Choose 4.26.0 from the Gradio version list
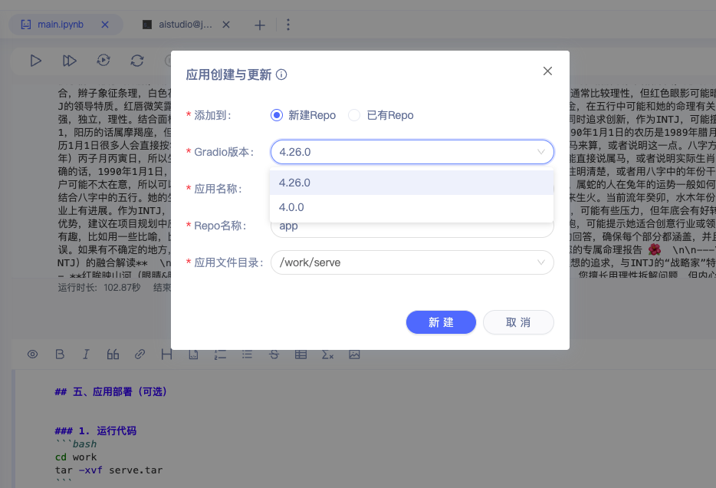 (412, 183)
